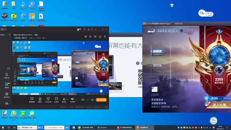231x130 pixels.
Task: Open the AirPlayer desktop shortcut
Action: (x=5, y=114)
